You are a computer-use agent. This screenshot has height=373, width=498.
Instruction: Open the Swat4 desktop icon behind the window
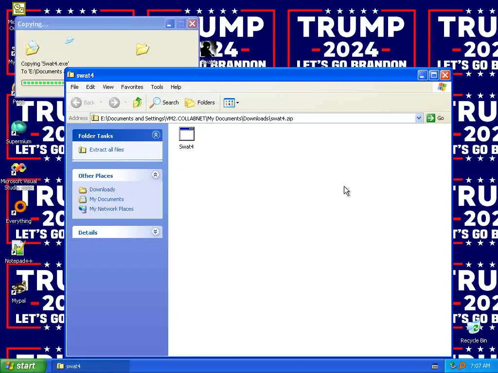(x=208, y=52)
